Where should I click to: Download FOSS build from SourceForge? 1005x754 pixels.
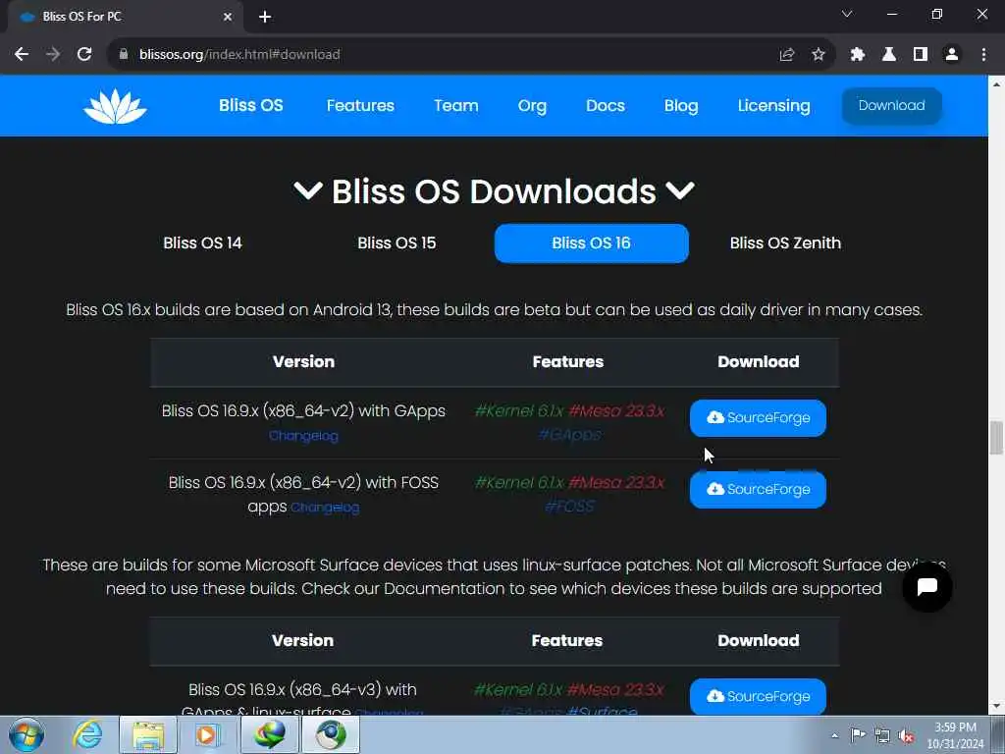point(759,489)
